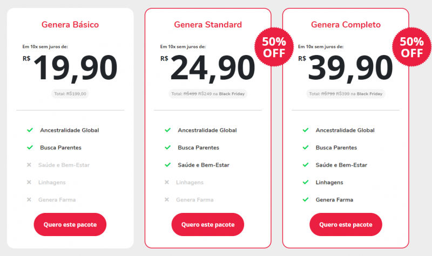Viewport: 432px width, 256px height.
Task: Click green checkmark beside Genera Farma in Completo
Action: 305,200
